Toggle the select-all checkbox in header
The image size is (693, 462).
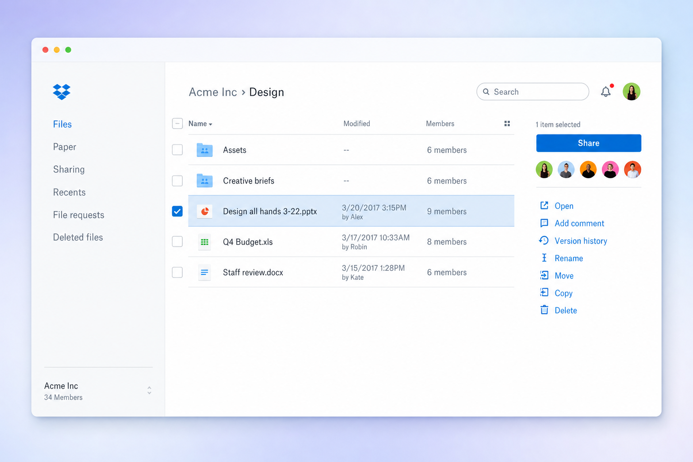tap(177, 124)
